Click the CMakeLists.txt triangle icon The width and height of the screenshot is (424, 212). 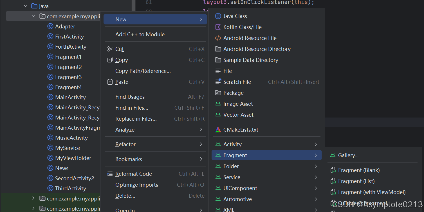[x=218, y=130]
